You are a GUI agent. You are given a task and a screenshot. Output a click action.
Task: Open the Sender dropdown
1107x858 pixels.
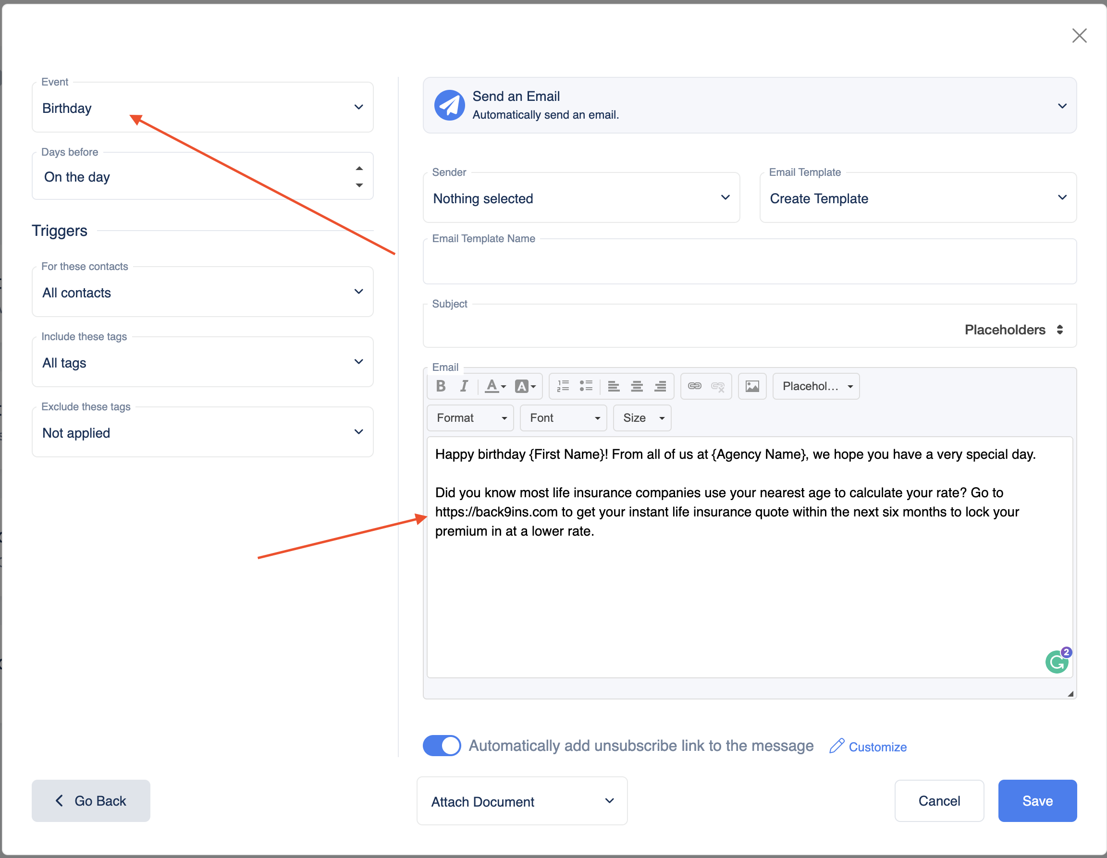581,198
